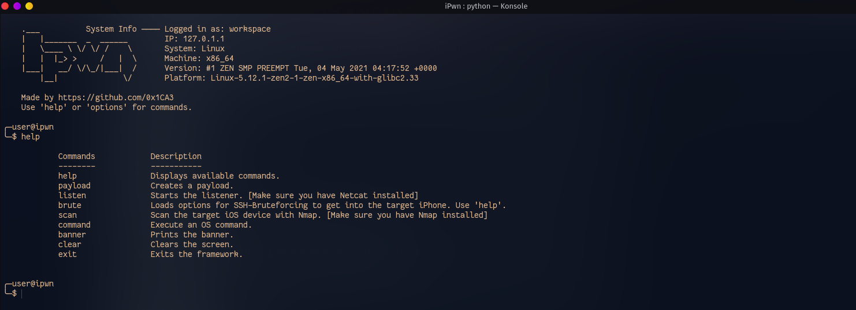Click the IP address 127.0.1.1
856x310 pixels.
tap(204, 39)
